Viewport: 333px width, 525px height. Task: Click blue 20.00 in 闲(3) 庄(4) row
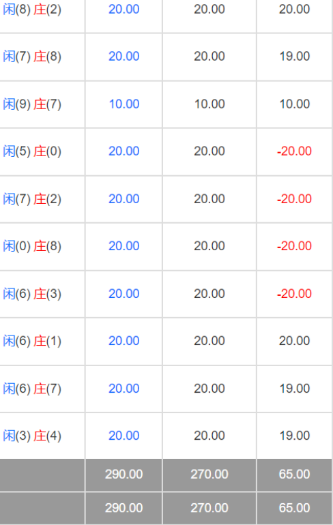pyautogui.click(x=124, y=436)
